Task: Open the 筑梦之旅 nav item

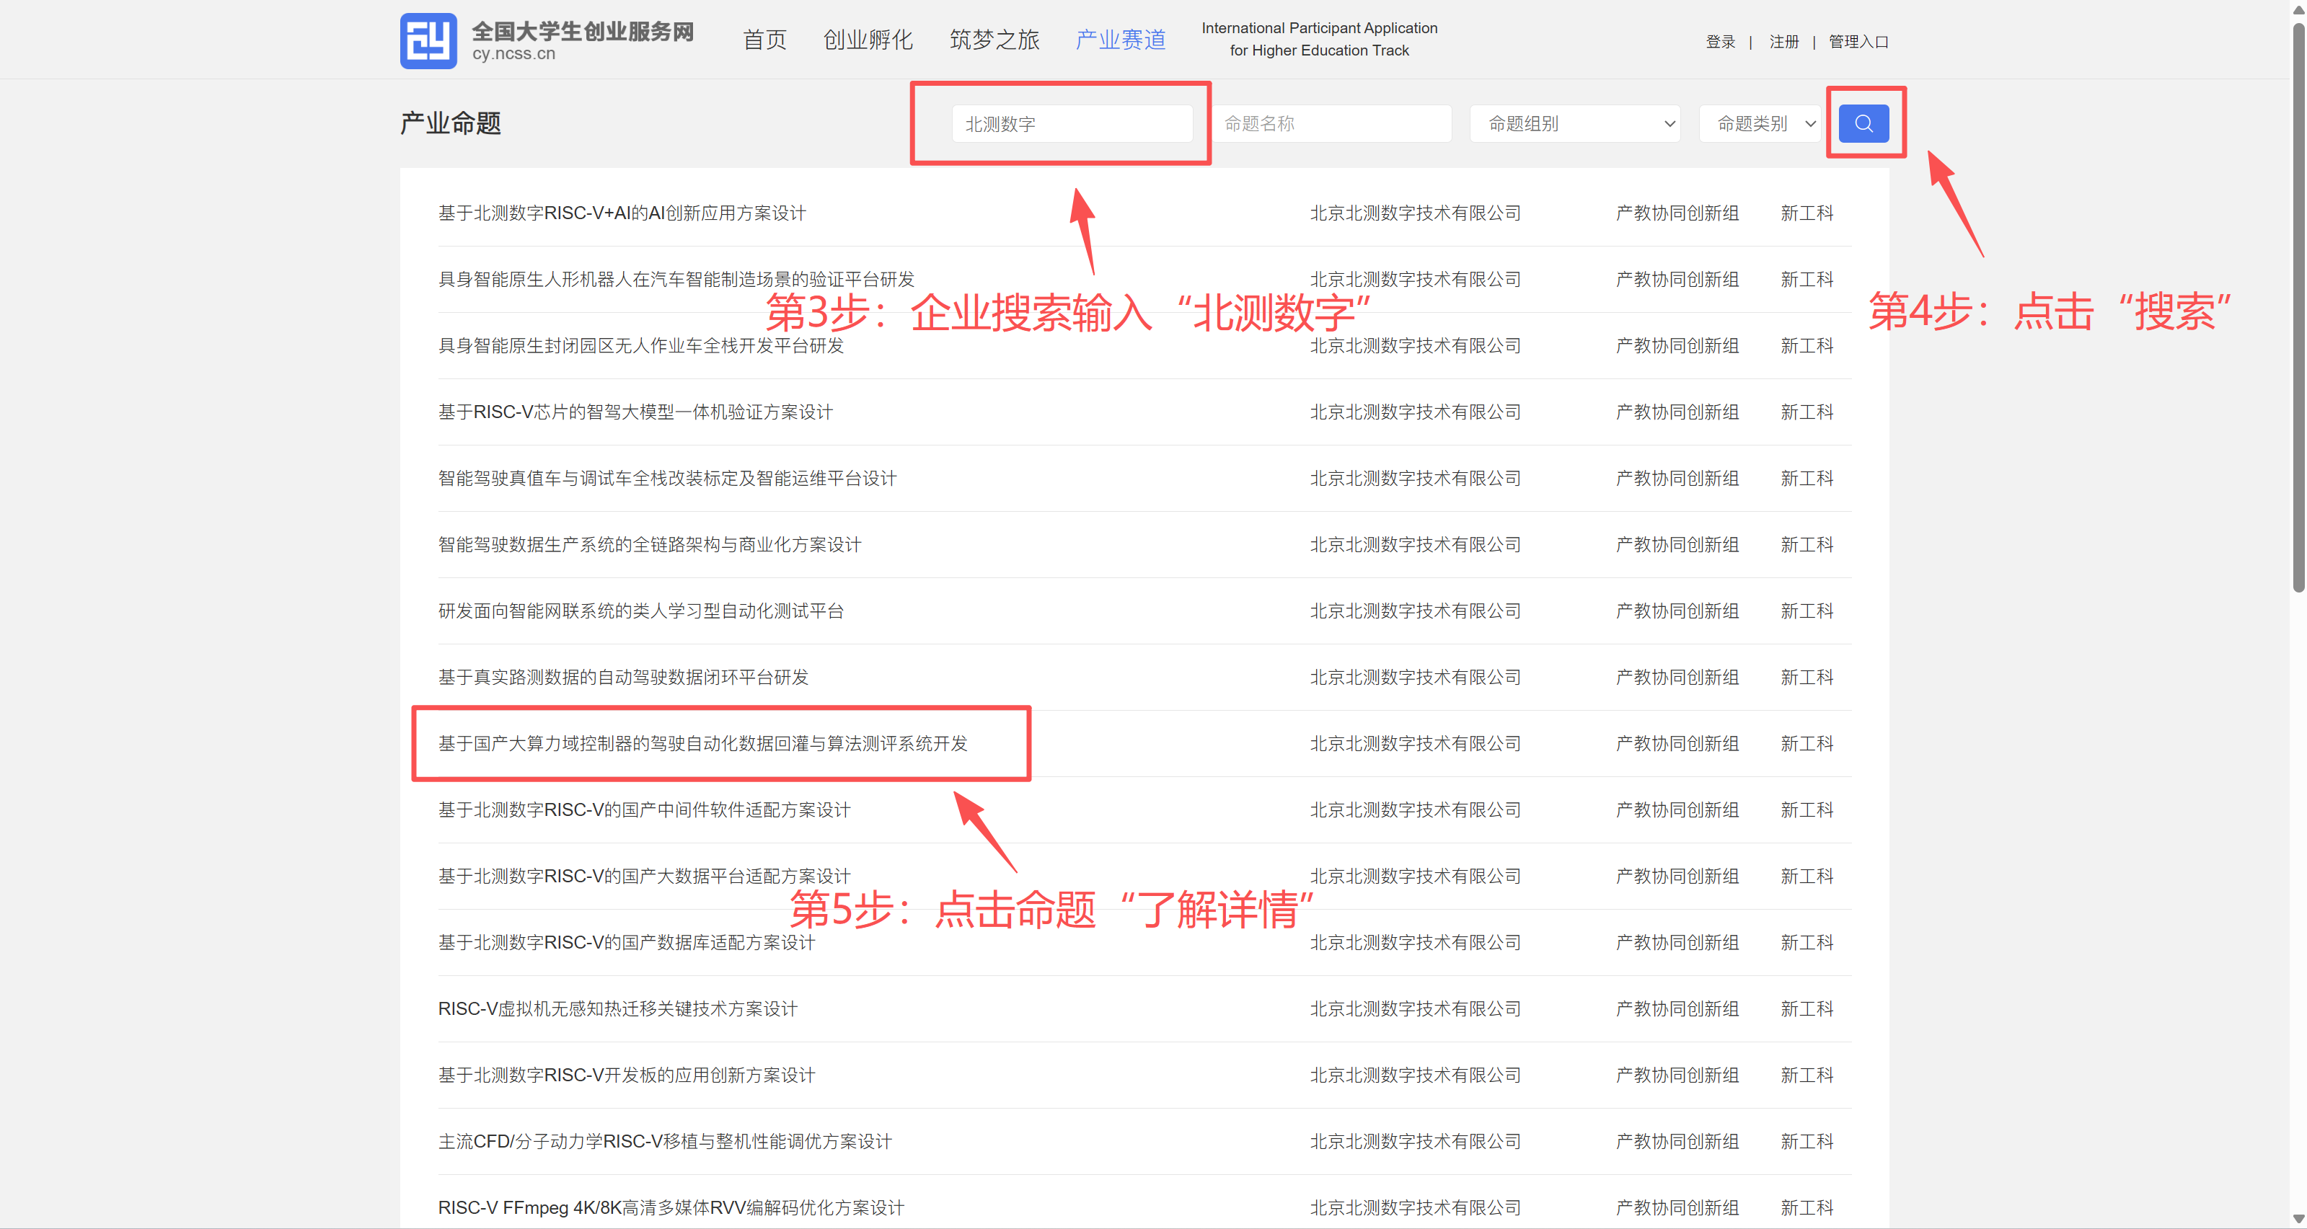Action: (994, 40)
